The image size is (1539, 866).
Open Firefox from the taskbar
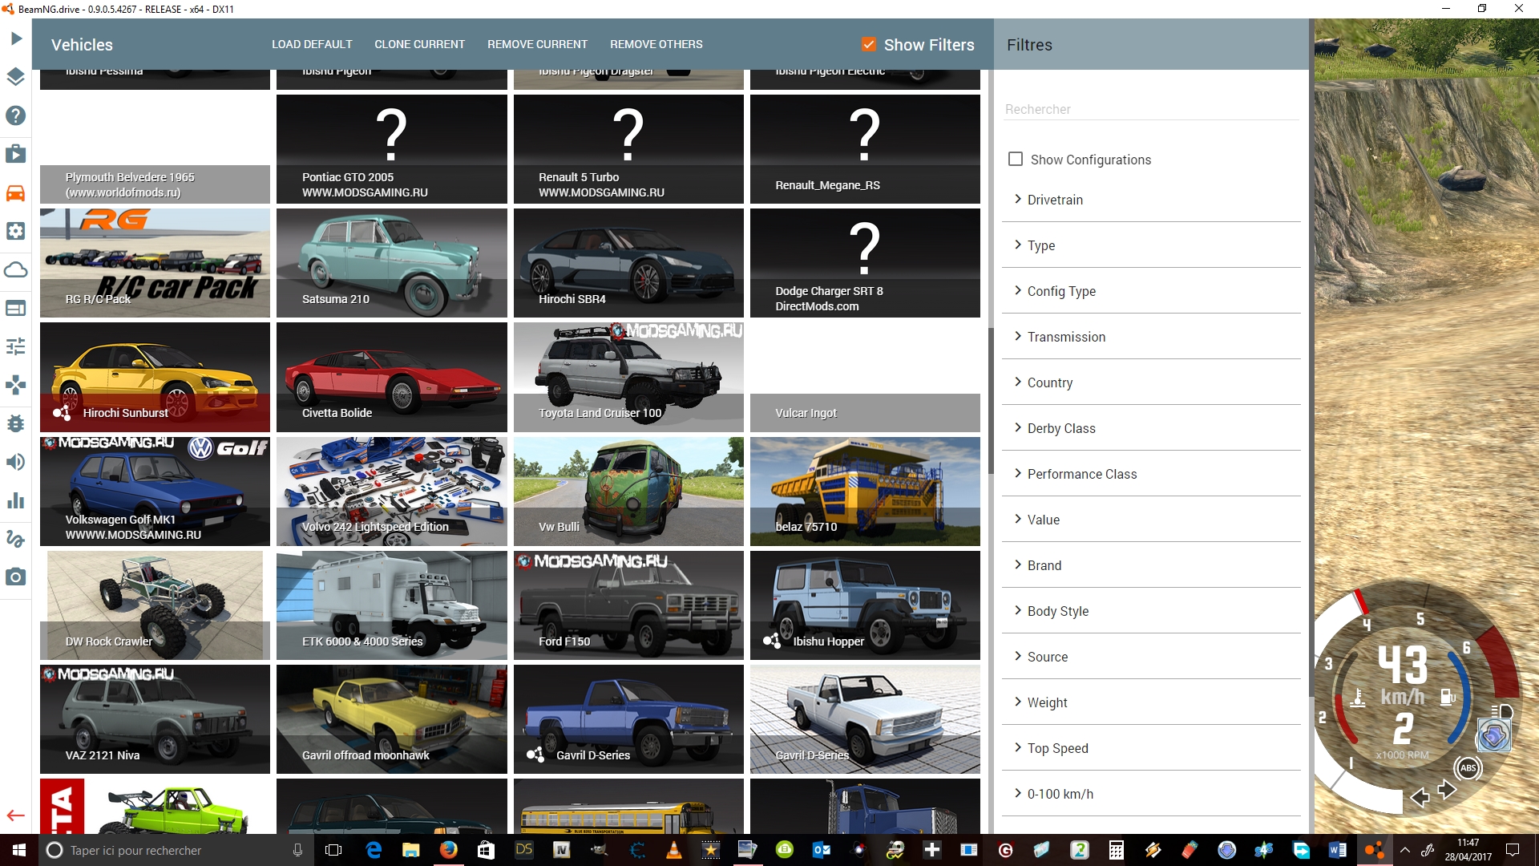pyautogui.click(x=449, y=850)
